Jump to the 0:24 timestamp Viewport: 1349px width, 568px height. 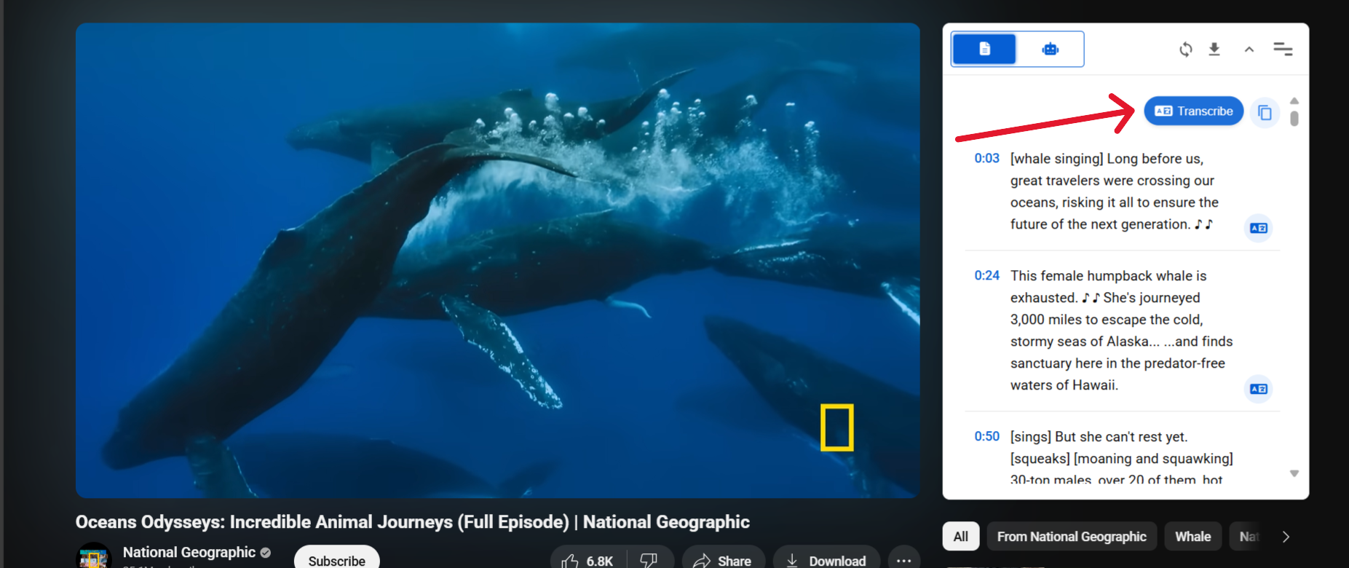[986, 276]
